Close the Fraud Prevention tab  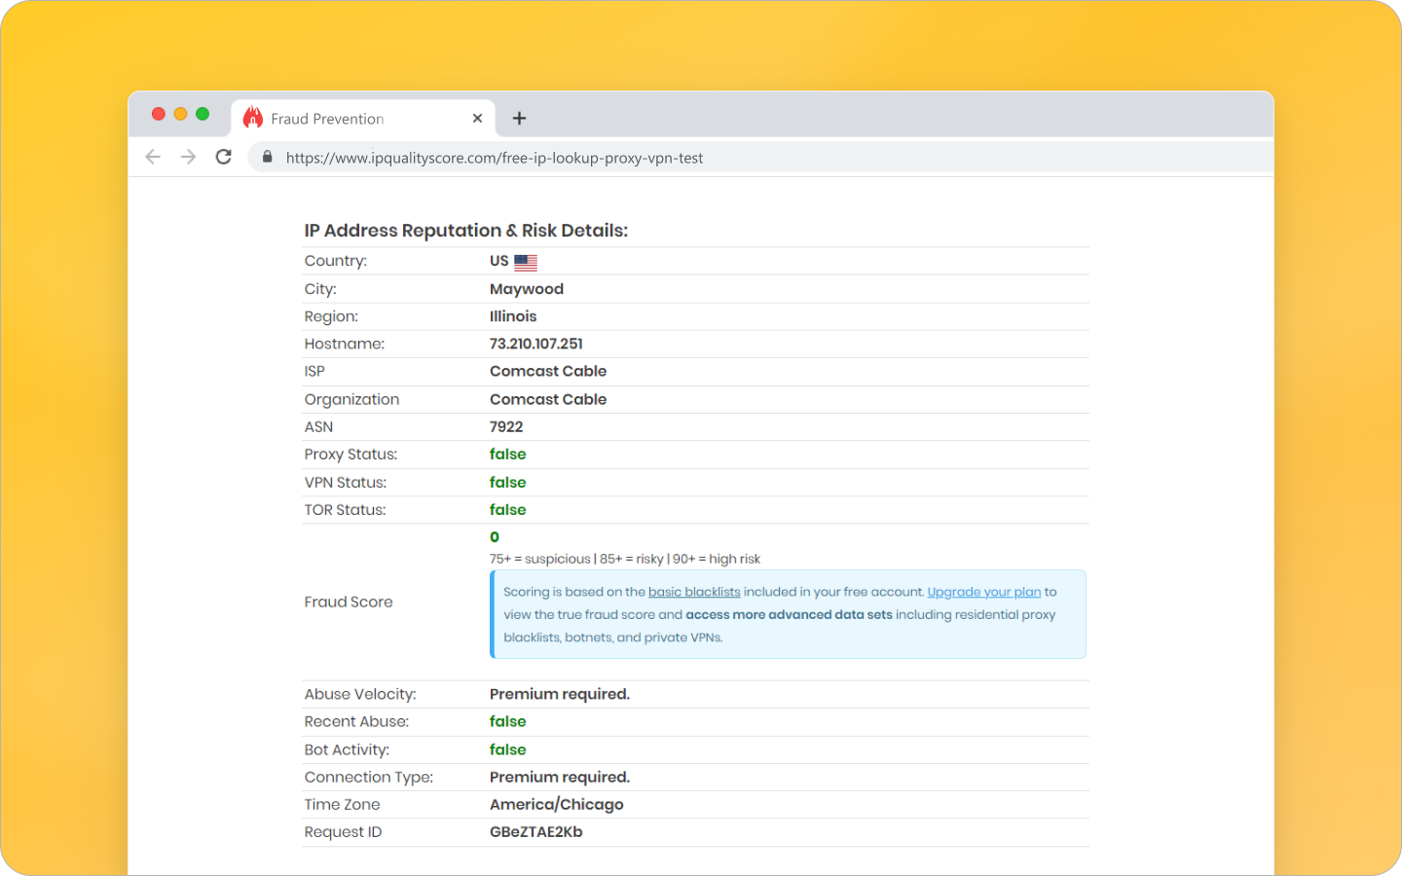click(477, 118)
